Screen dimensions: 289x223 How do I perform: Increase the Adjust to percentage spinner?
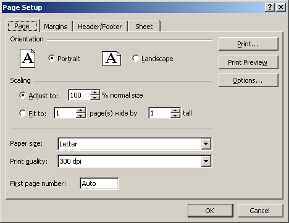pyautogui.click(x=95, y=93)
